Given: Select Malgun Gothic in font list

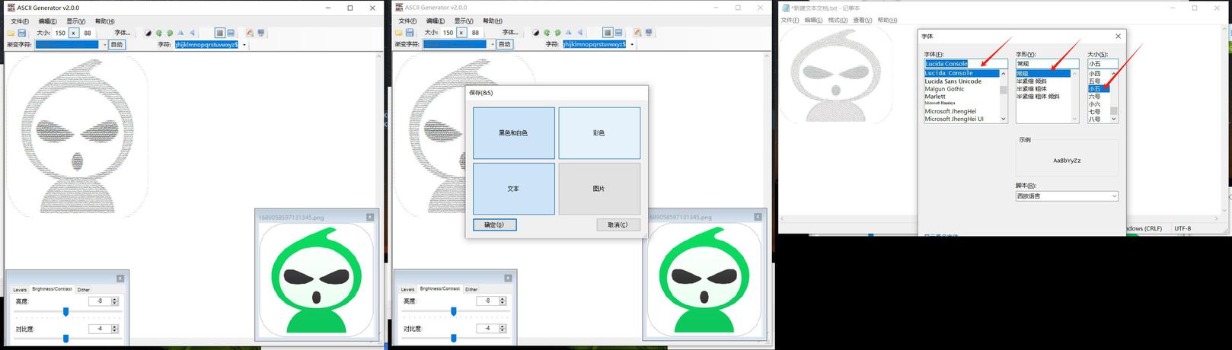Looking at the screenshot, I should tap(944, 89).
